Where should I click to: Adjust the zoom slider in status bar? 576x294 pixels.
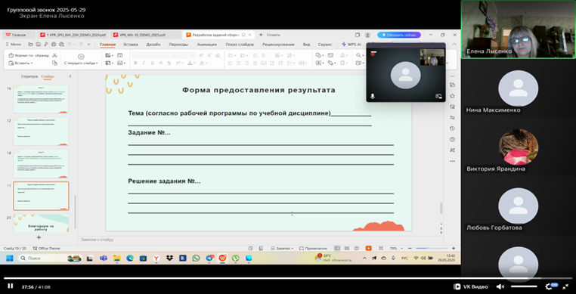pyautogui.click(x=432, y=249)
